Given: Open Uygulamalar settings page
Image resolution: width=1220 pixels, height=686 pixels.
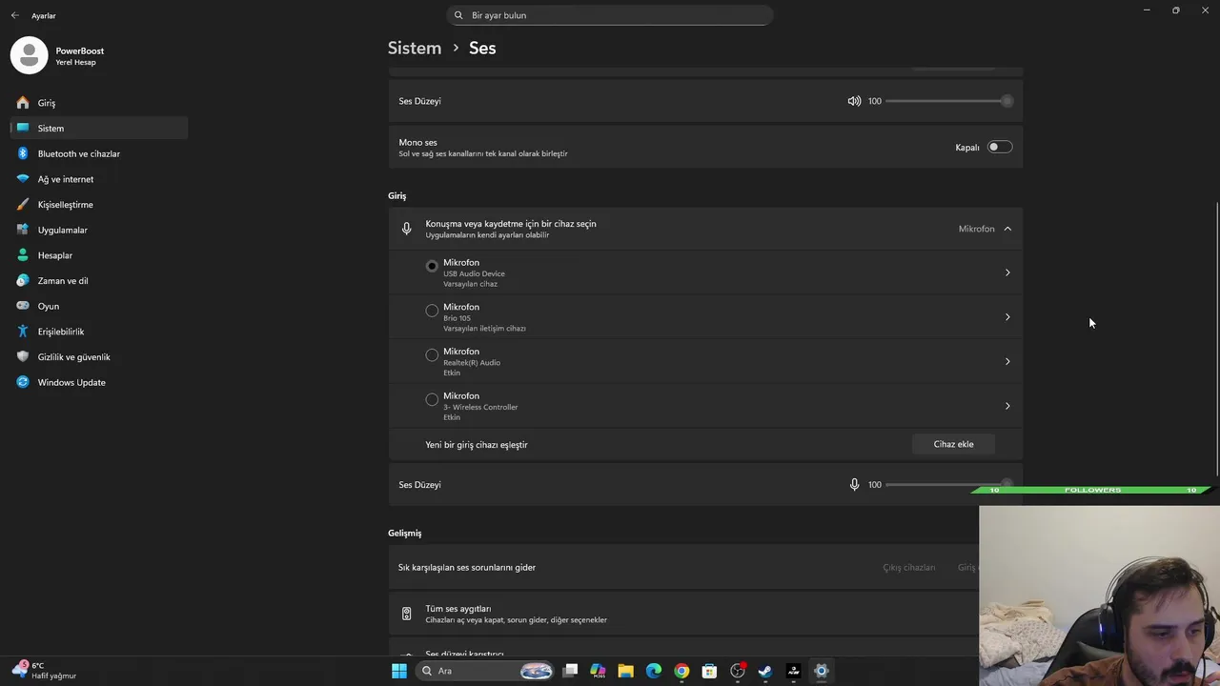Looking at the screenshot, I should point(99,230).
